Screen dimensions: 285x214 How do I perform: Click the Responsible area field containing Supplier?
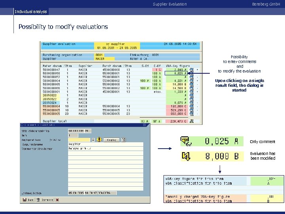pos(106,144)
